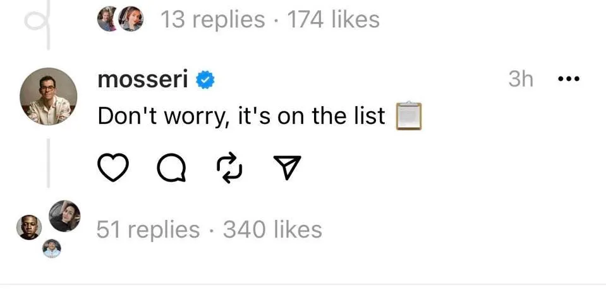Repost mosseri's post with the arrows icon
This screenshot has width=606, height=290.
coord(229,167)
